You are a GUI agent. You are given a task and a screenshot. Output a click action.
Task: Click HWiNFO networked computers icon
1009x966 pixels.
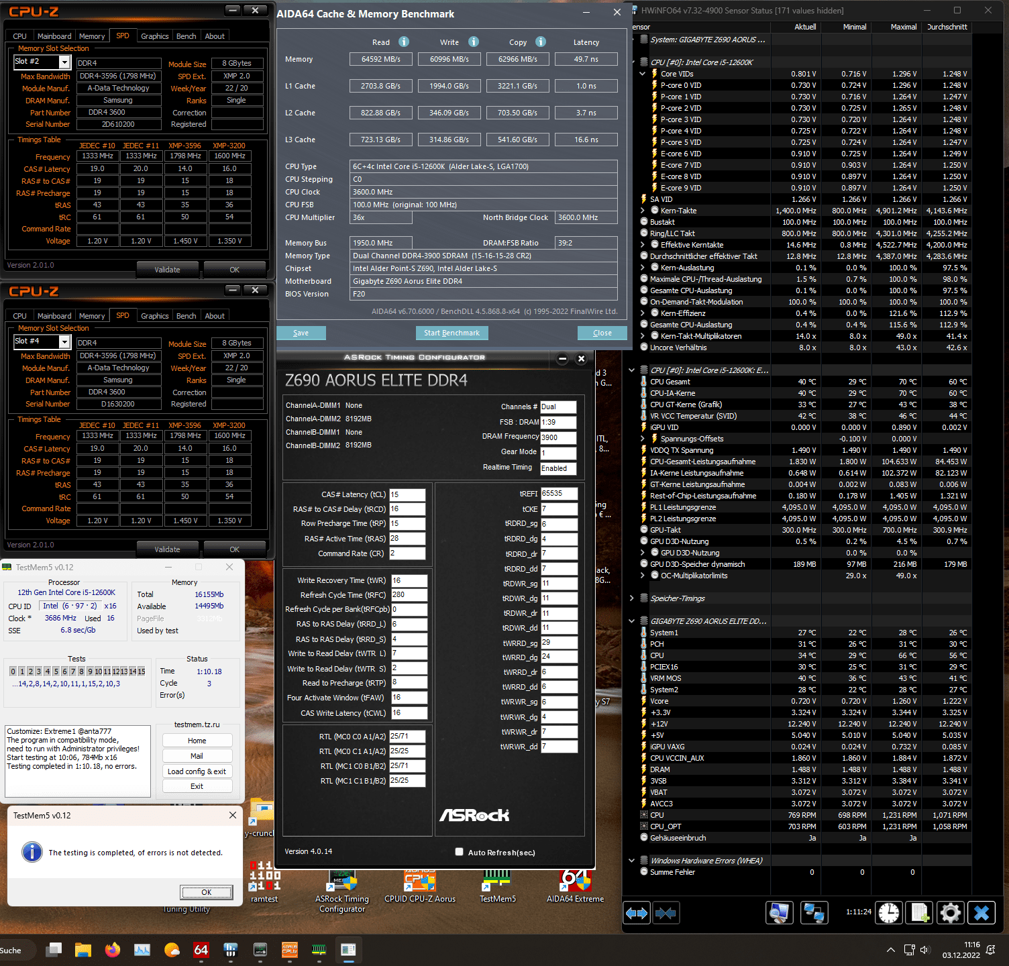814,913
